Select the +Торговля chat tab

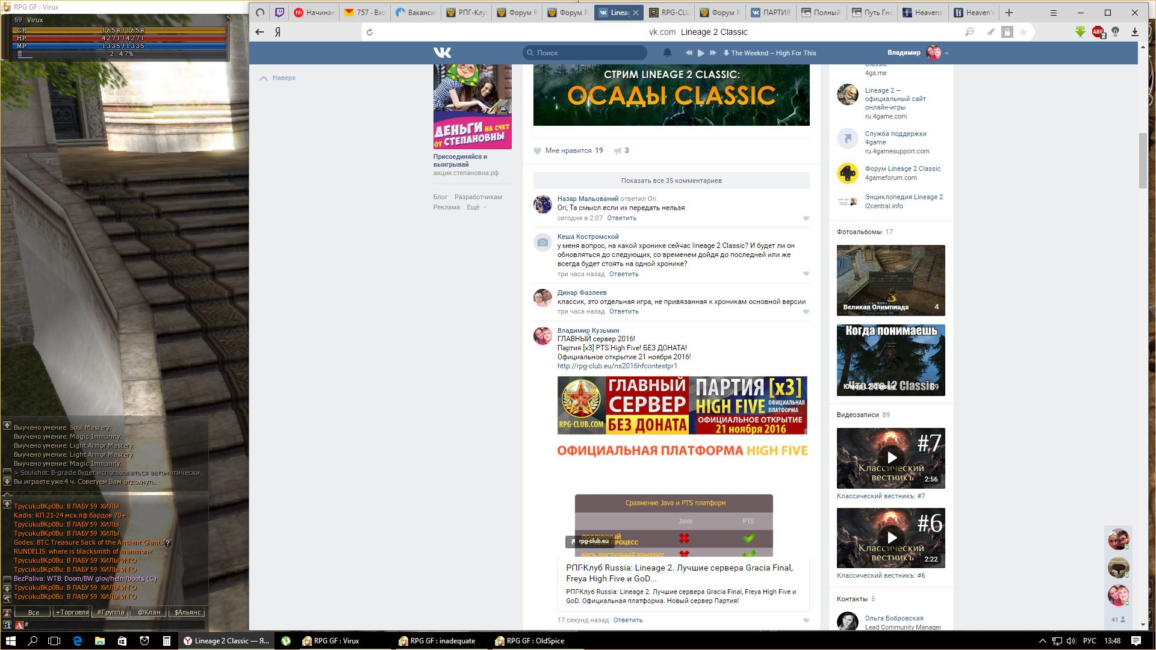[x=72, y=613]
